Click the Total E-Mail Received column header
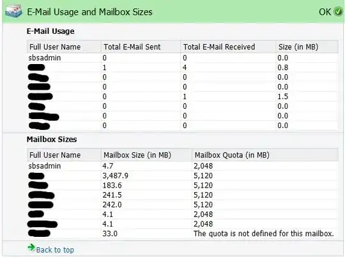345x258 pixels. (219, 47)
